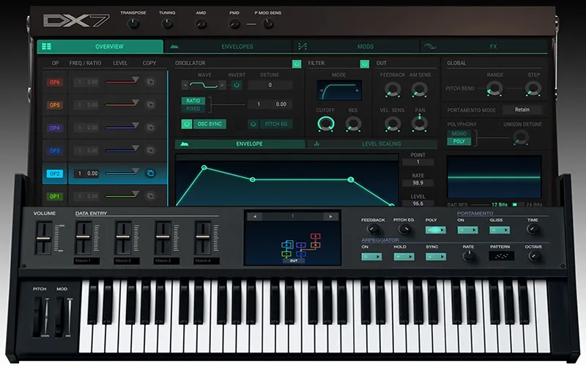Switch to the Envelopes tab

[228, 46]
